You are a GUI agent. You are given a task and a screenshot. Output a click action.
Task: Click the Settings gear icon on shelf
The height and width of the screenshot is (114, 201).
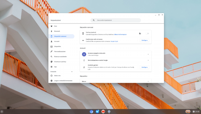click(109, 111)
